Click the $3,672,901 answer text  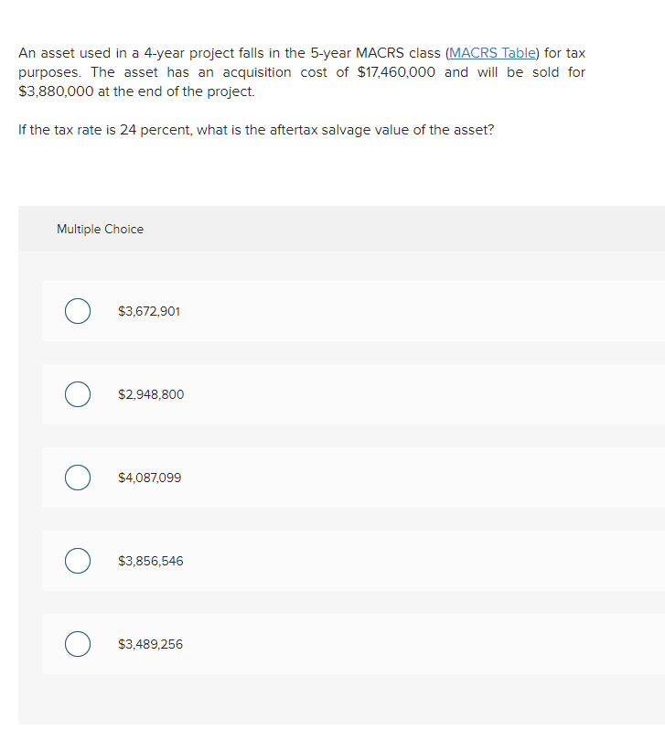coord(149,311)
